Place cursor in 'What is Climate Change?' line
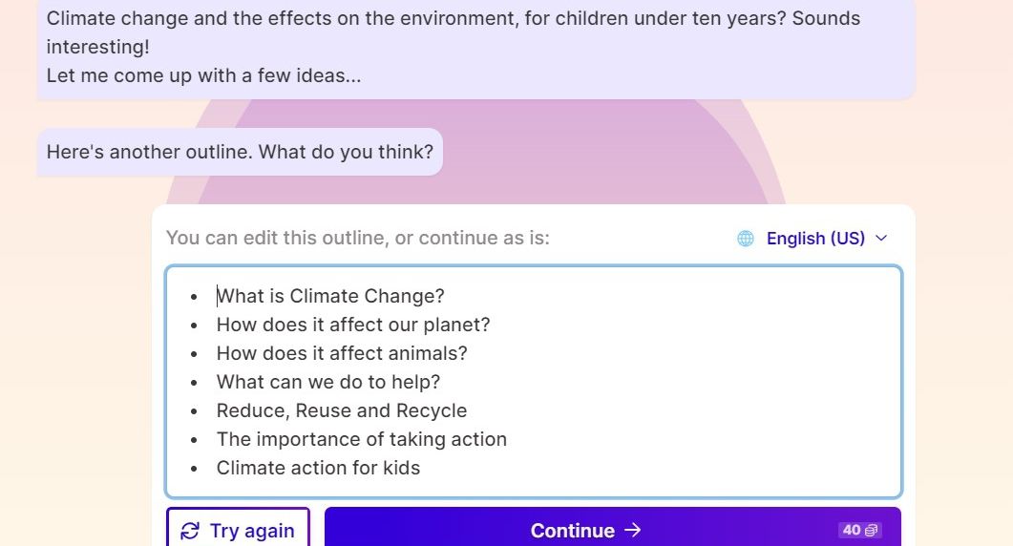Image resolution: width=1013 pixels, height=546 pixels. click(330, 296)
